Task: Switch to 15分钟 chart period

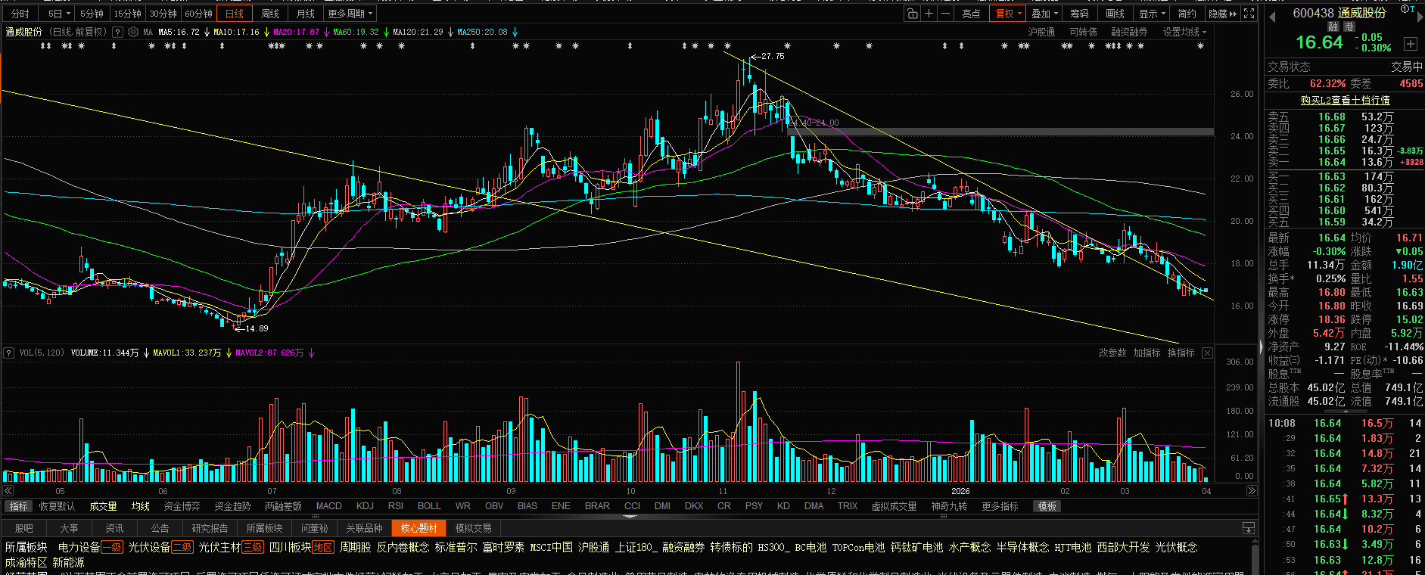Action: coord(127,14)
